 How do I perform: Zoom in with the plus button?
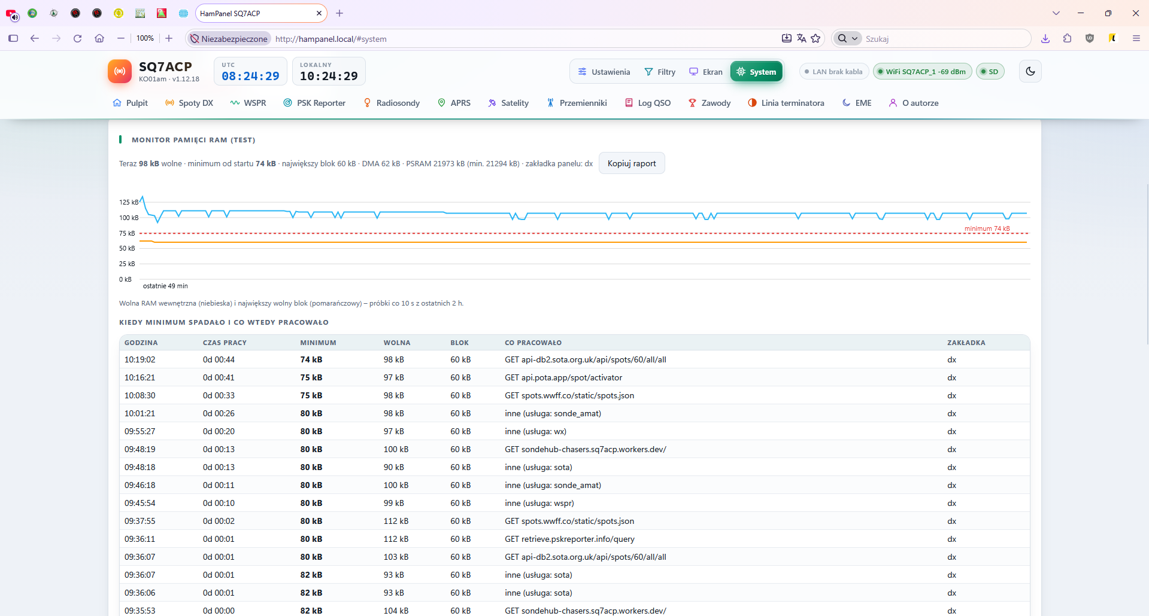click(169, 38)
